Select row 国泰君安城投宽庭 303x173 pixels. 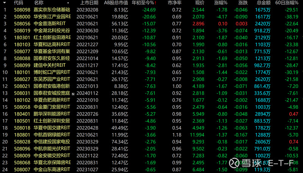[151, 93]
